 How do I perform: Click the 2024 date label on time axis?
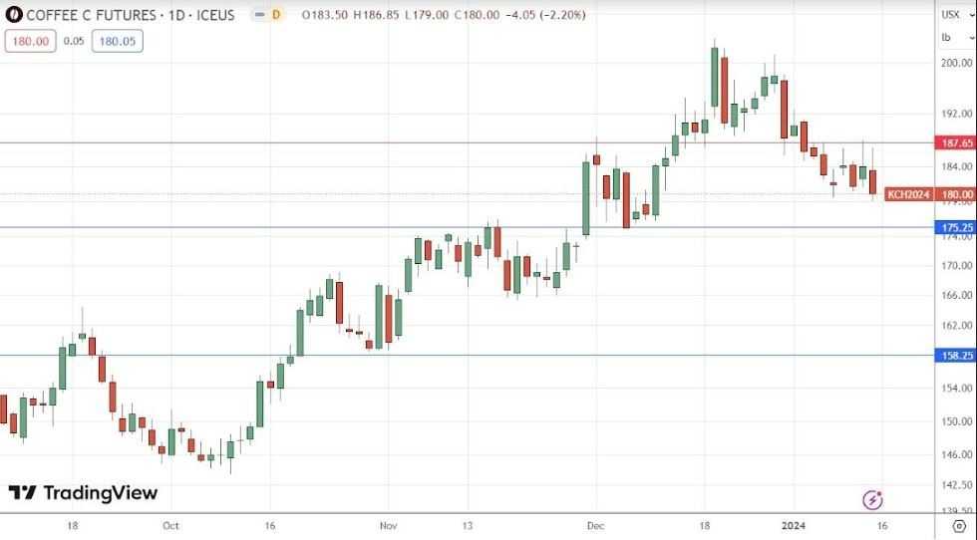pos(794,525)
